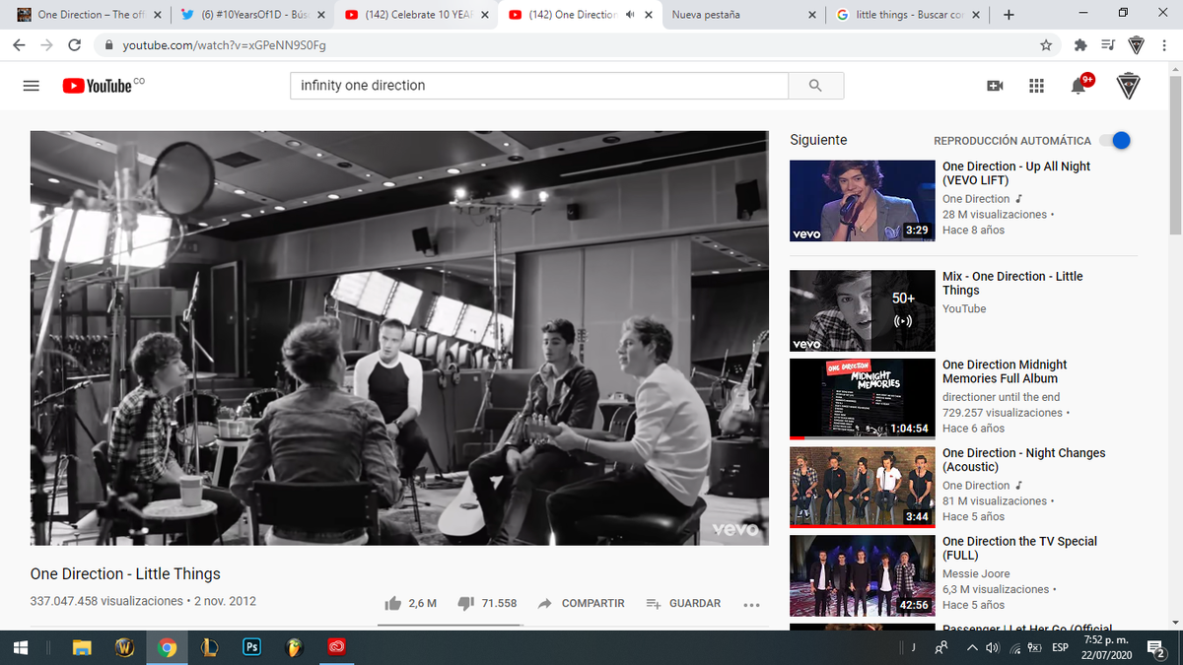
Task: Open FL Studio from the taskbar
Action: (x=294, y=648)
